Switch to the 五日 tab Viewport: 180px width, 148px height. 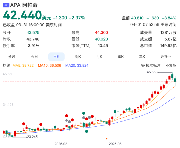[34, 56]
